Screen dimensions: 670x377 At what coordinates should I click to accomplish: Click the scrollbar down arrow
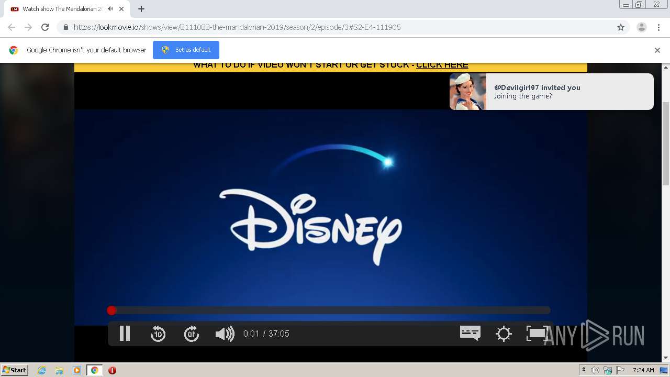pyautogui.click(x=666, y=358)
